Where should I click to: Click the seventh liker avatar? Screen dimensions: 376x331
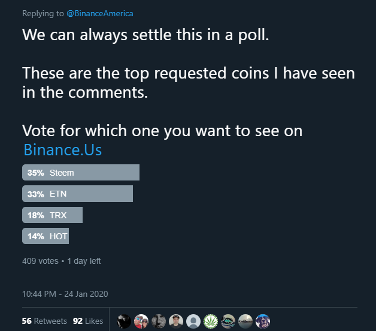[x=228, y=321]
